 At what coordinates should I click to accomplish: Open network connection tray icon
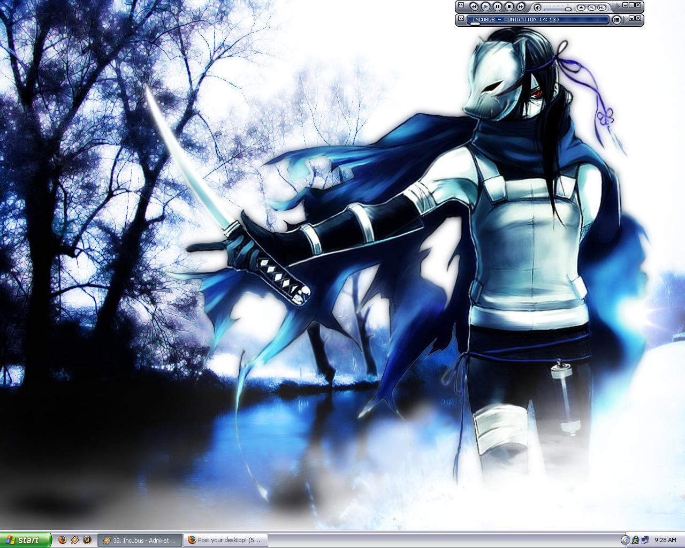645,540
